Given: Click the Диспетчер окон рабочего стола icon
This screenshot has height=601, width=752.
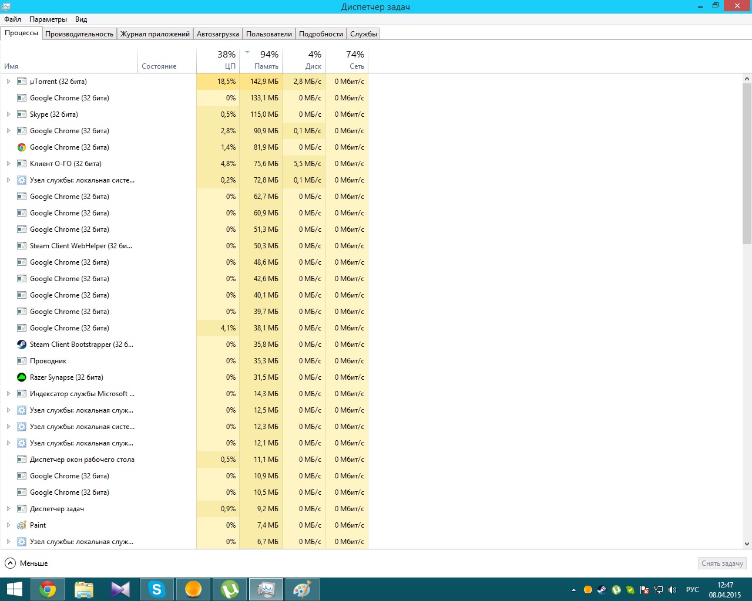Looking at the screenshot, I should tap(22, 460).
